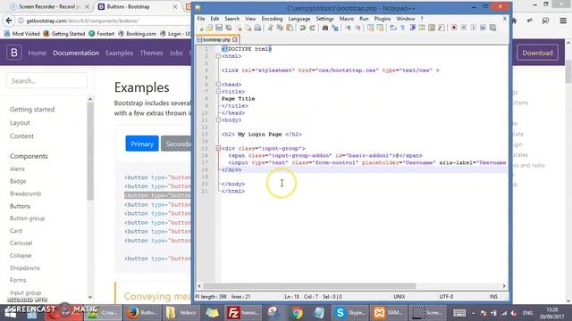
Task: Click the 'UTF-8' status bar entry
Action: 446,297
